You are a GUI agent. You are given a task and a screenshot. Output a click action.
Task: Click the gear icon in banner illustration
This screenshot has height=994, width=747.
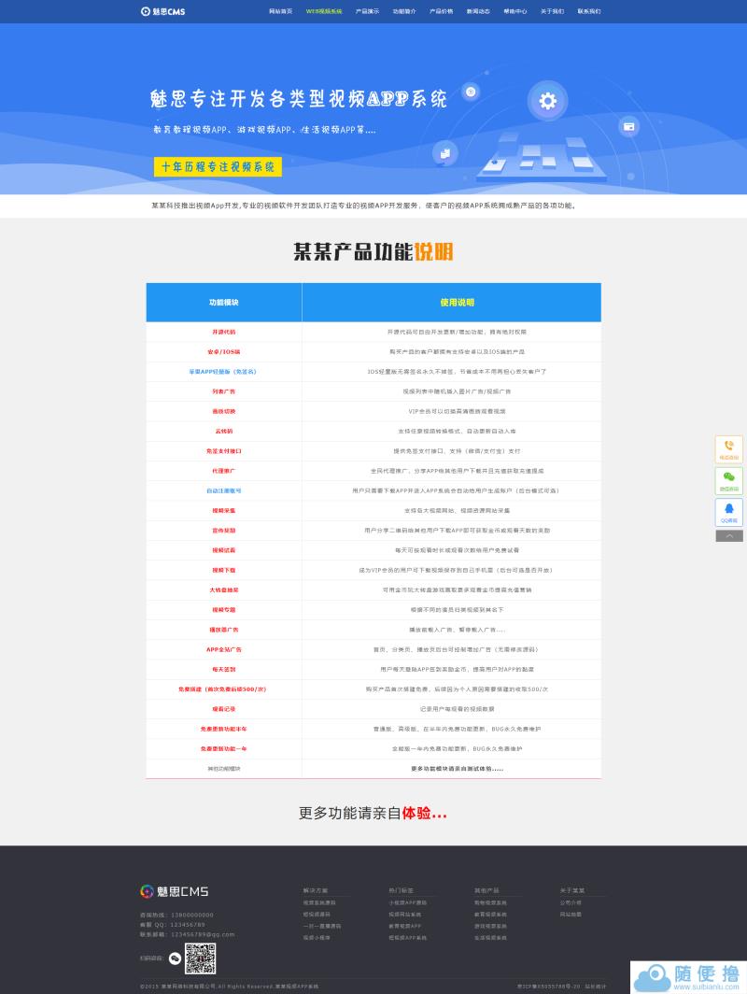click(x=548, y=101)
